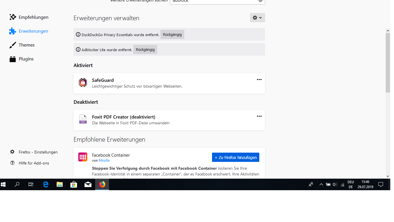394x222 pixels.
Task: Click the Erweiterungen puzzle piece icon
Action: 12,31
